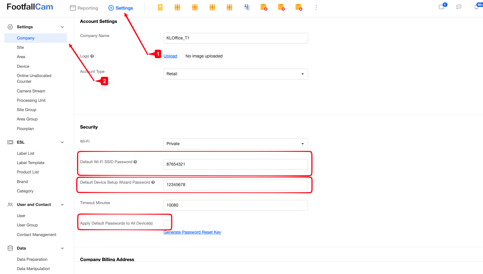Click the orange checklist report icon
The height and width of the screenshot is (274, 483).
point(160,8)
